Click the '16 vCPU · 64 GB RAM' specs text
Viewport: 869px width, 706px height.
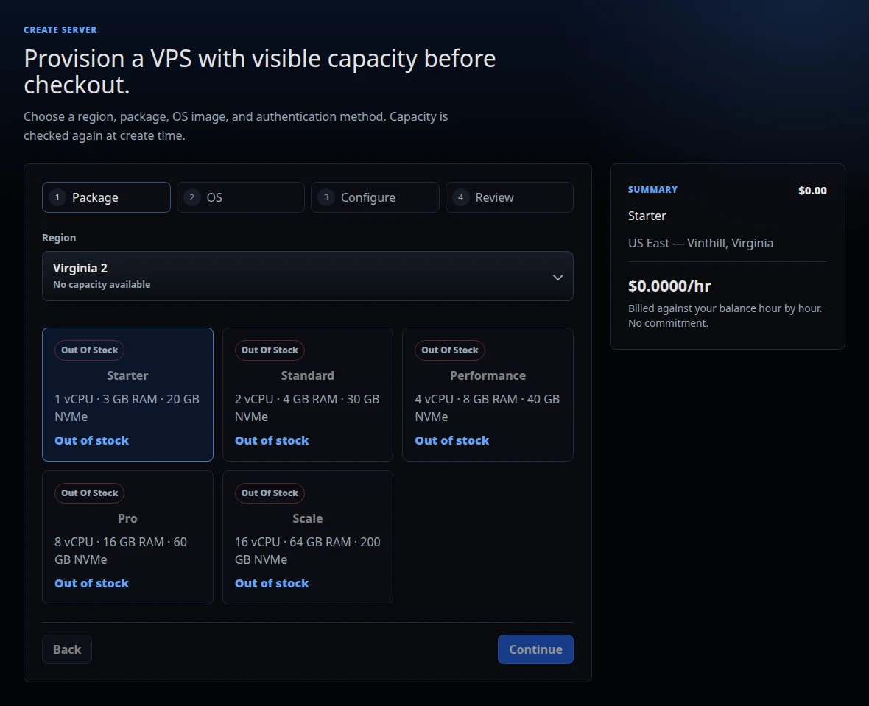pyautogui.click(x=308, y=551)
